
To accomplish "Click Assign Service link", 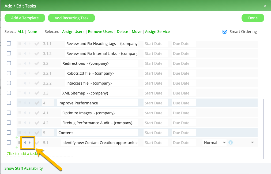I will 157,32.
